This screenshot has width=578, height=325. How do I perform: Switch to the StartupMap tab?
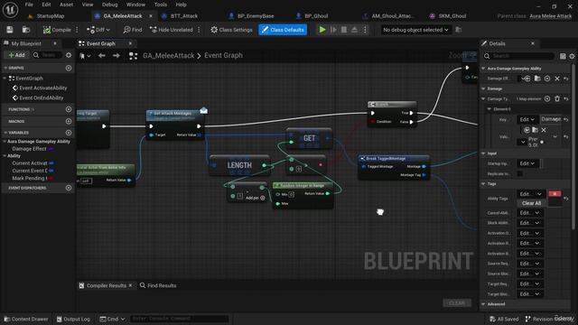pyautogui.click(x=51, y=16)
